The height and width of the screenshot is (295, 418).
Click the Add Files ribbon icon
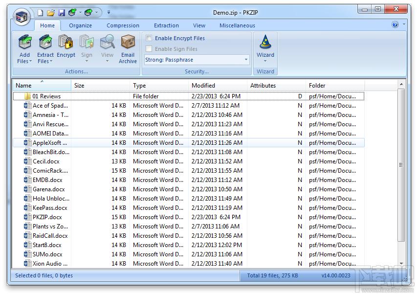coord(25,42)
